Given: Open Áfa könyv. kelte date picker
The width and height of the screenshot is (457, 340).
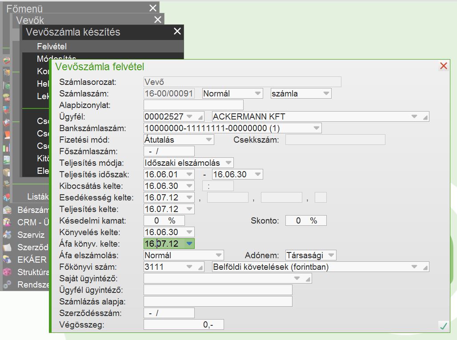Looking at the screenshot, I should 189,244.
